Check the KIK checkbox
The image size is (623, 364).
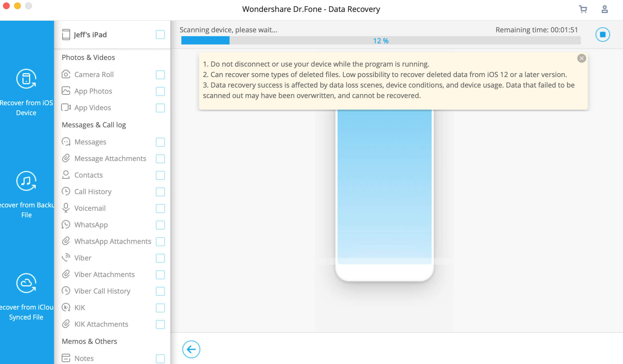coord(160,308)
